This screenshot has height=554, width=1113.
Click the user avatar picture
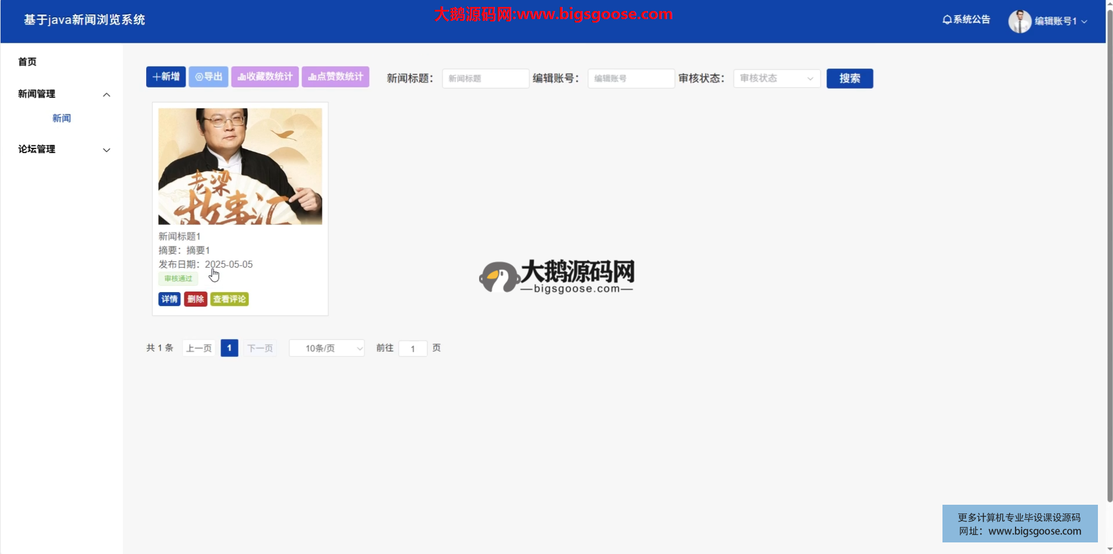click(x=1019, y=21)
